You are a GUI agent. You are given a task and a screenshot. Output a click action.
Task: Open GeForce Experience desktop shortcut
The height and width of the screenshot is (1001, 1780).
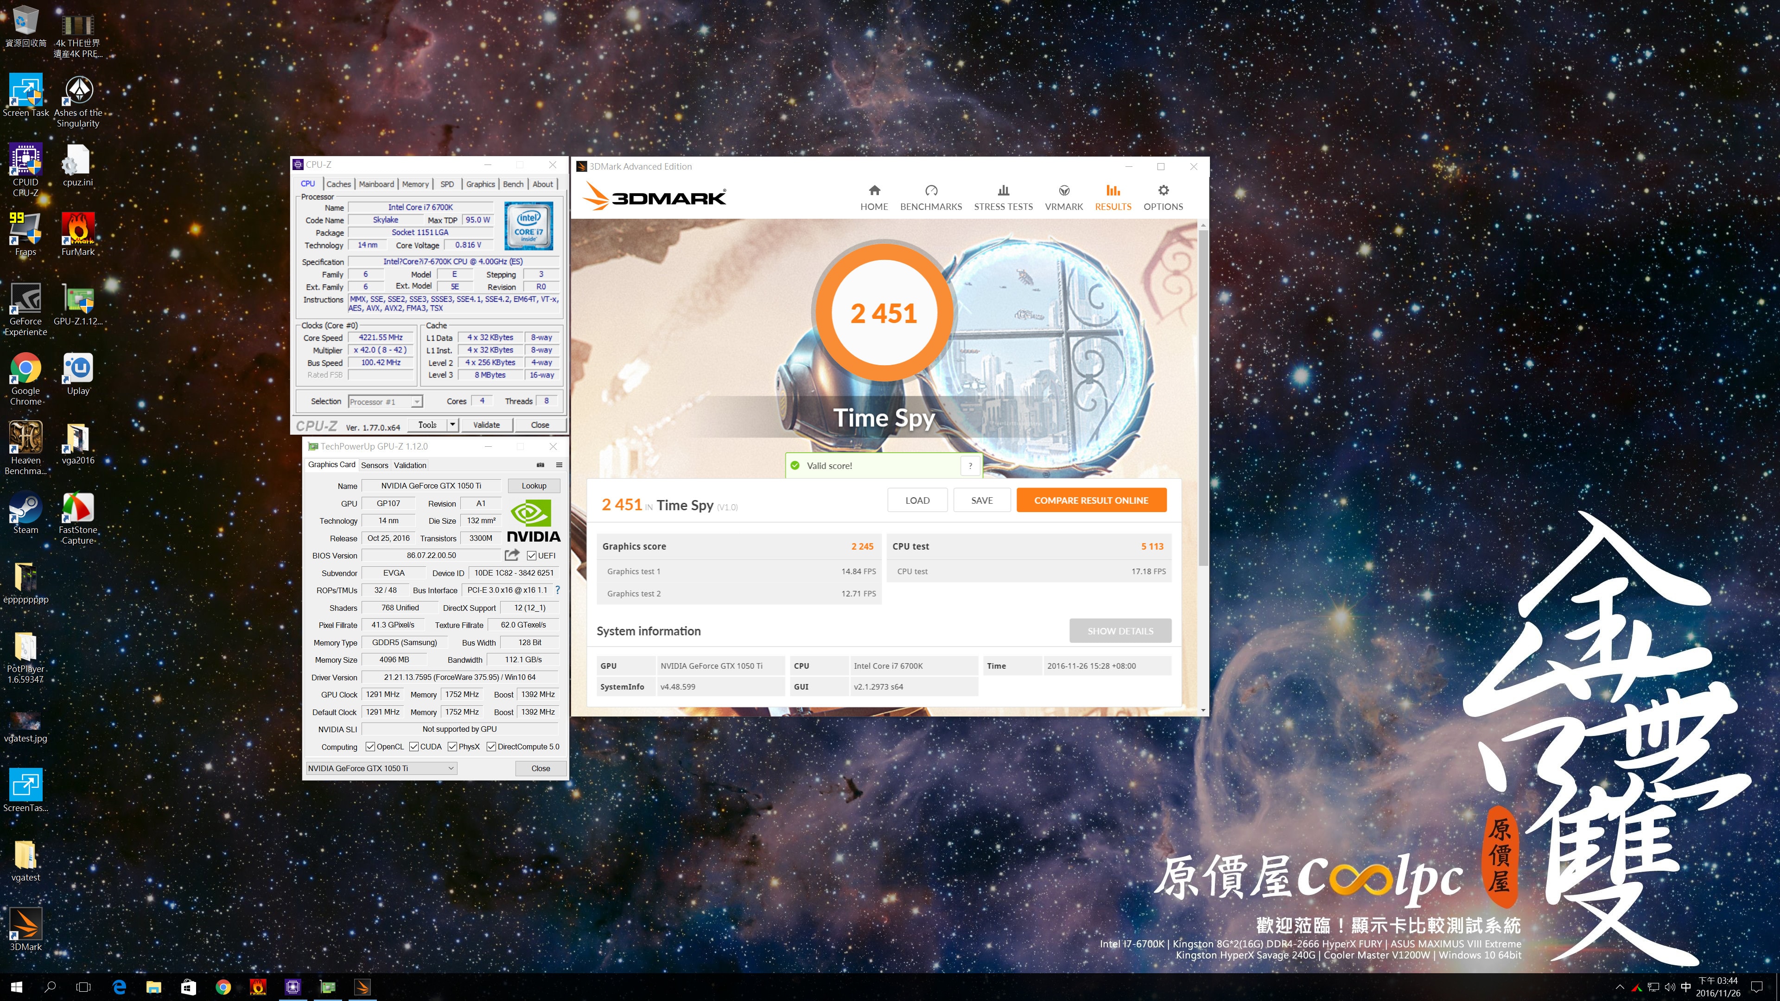click(x=25, y=310)
